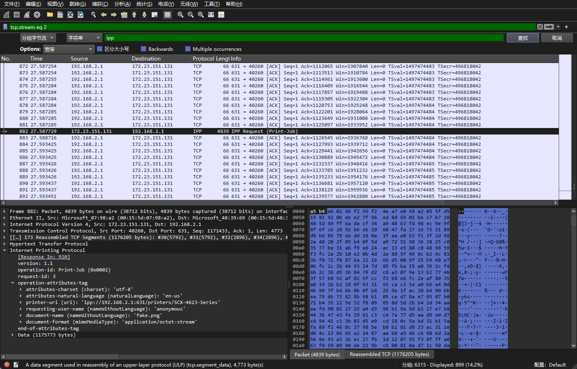Reset text to normal size
The image size is (577, 369).
(x=201, y=15)
